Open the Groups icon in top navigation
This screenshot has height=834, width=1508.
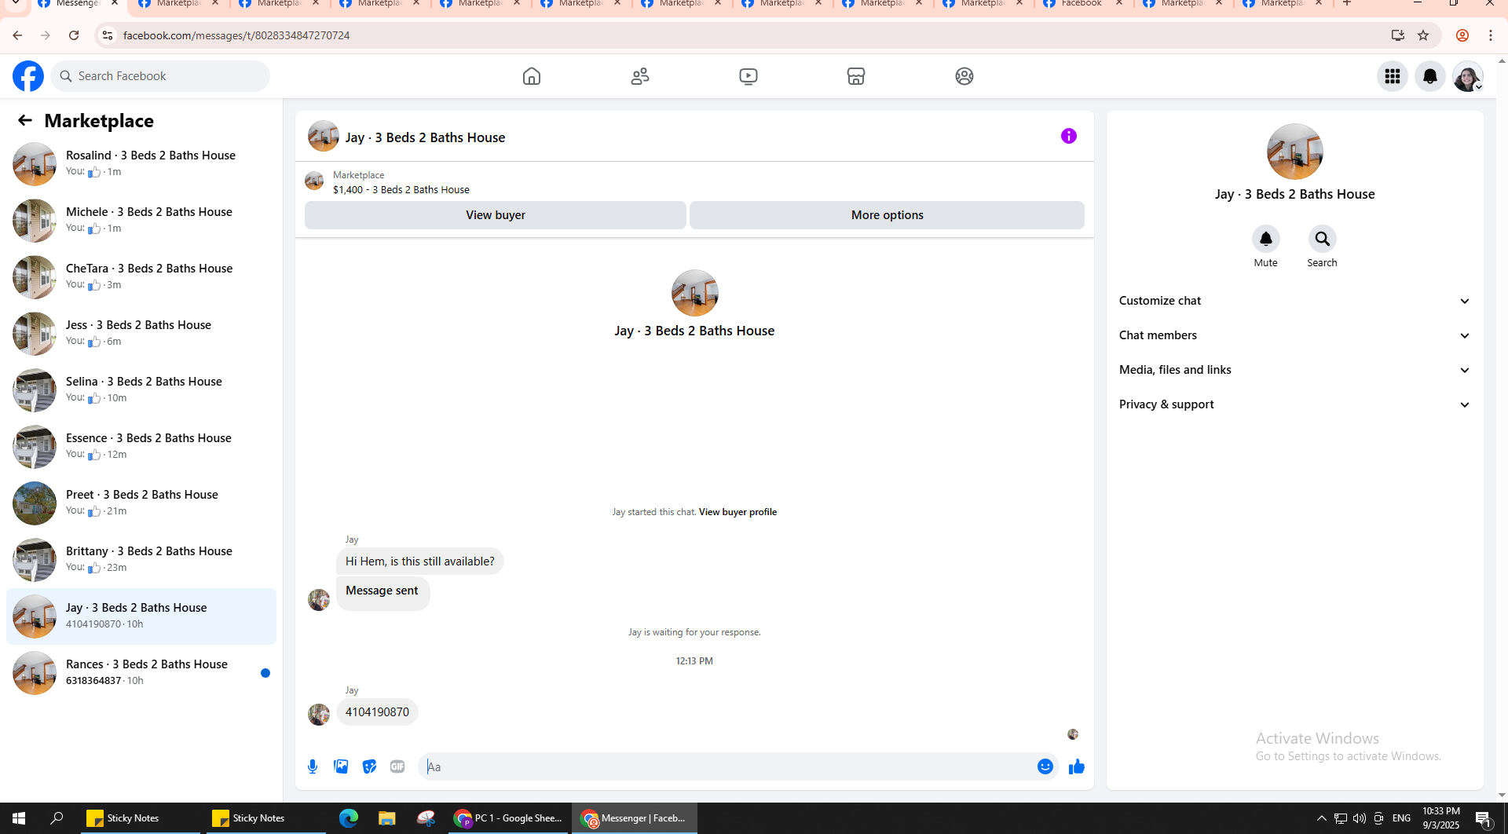tap(964, 76)
